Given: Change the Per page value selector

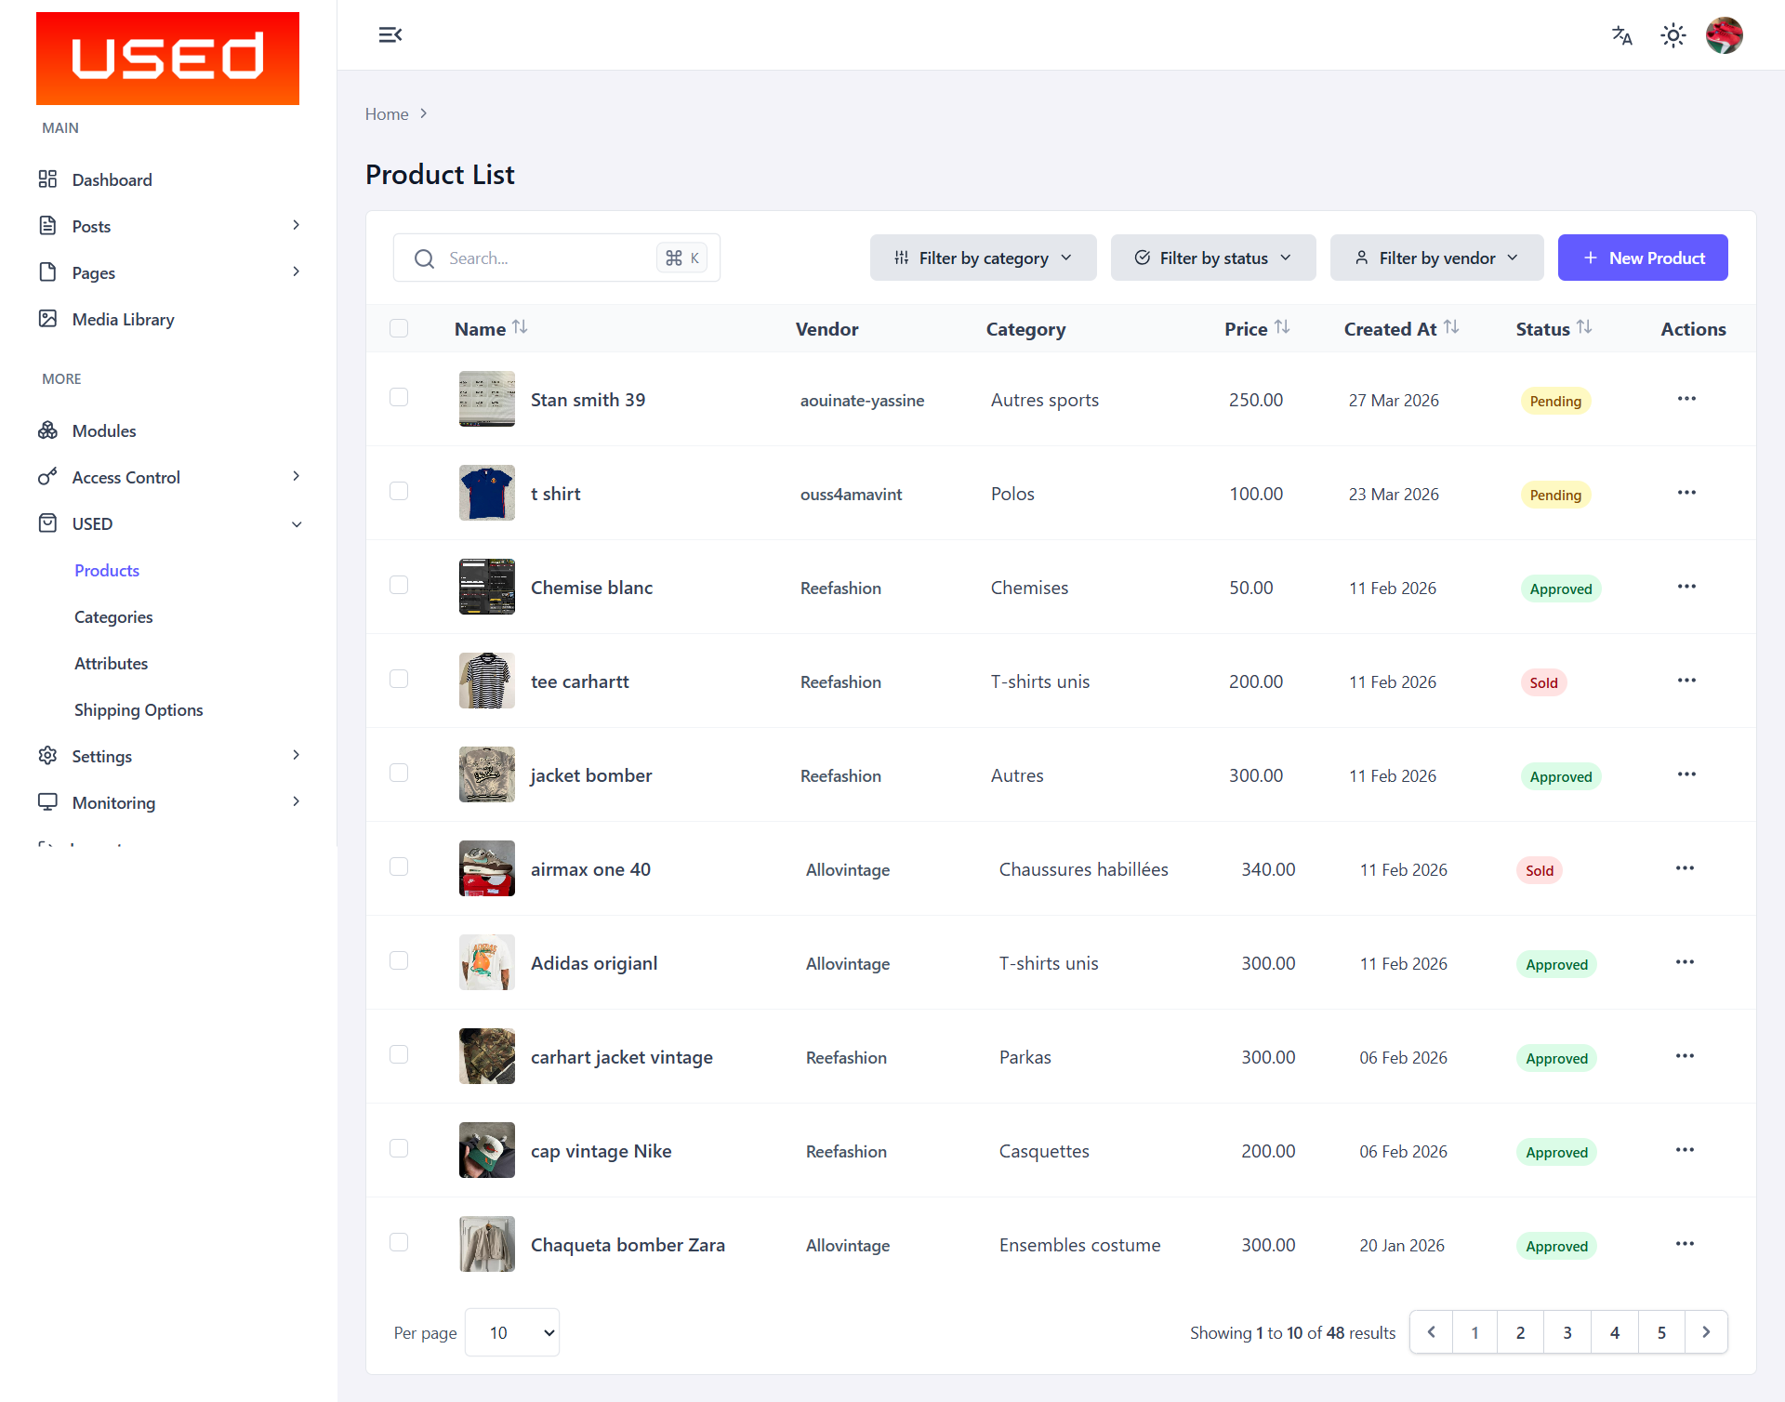Looking at the screenshot, I should click(x=510, y=1331).
